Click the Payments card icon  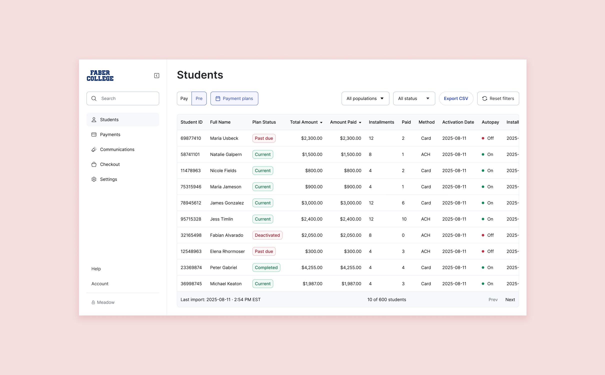click(94, 134)
